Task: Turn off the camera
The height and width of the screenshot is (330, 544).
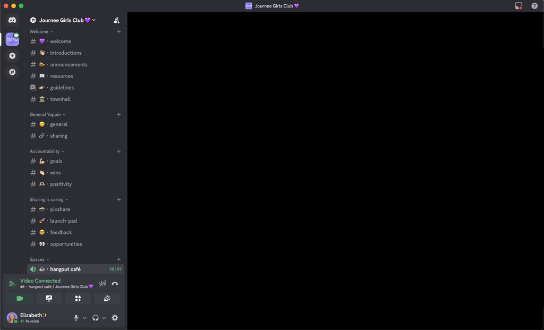Action: (20, 299)
